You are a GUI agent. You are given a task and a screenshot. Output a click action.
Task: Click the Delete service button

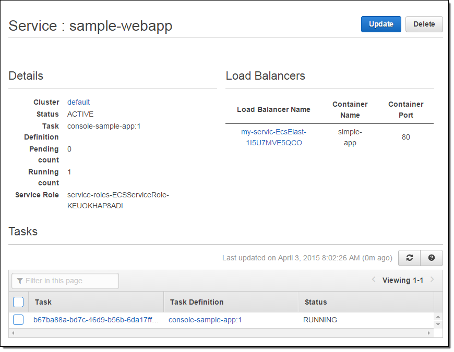[424, 24]
